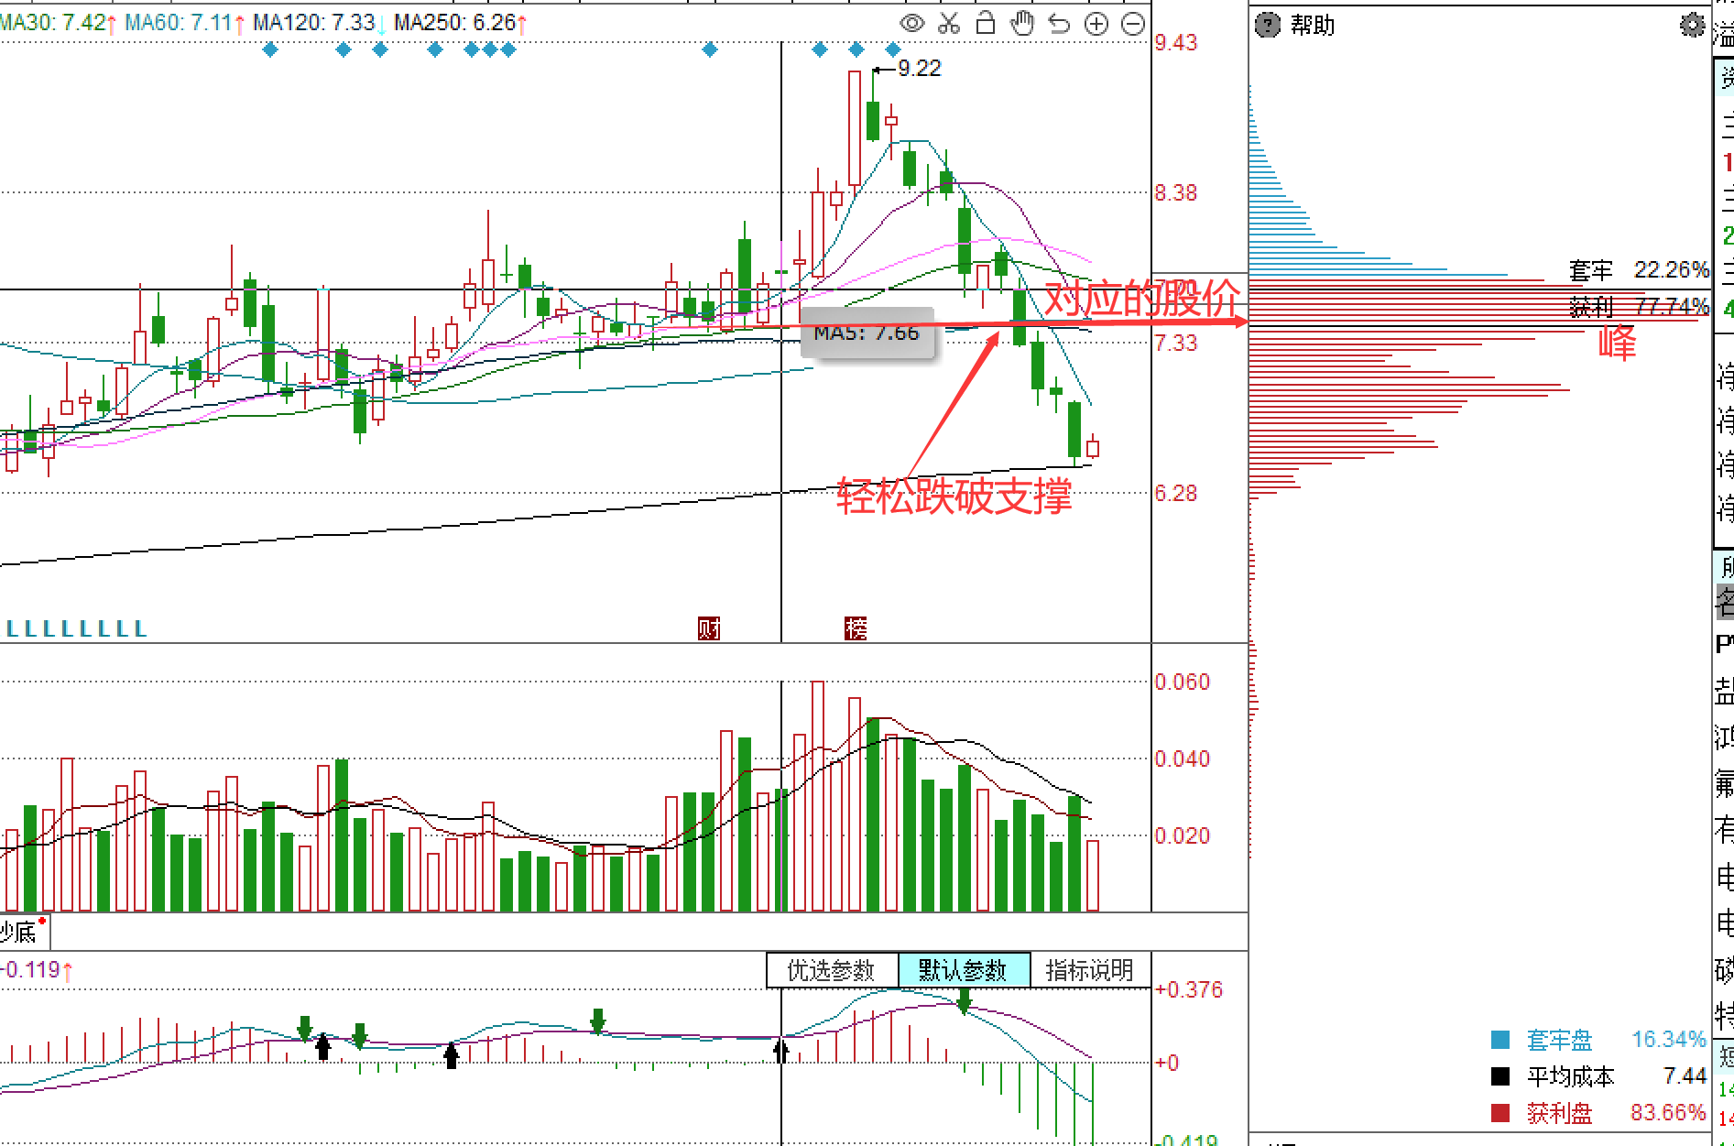Click the undo arrow icon

(1059, 24)
